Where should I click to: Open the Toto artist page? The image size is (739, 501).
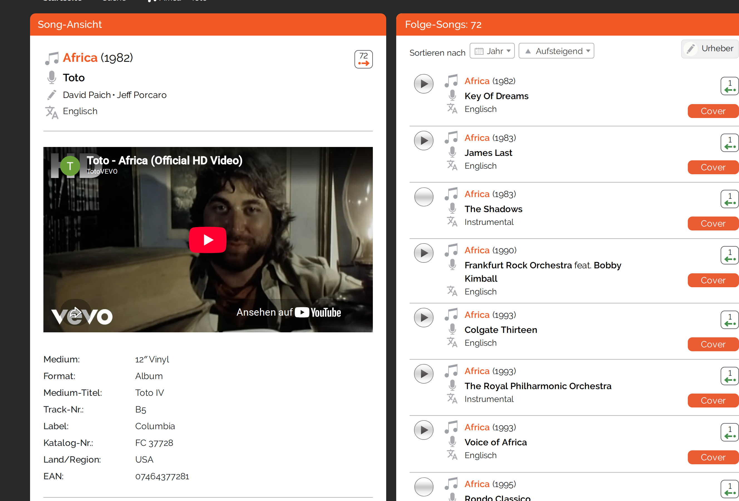coord(74,78)
